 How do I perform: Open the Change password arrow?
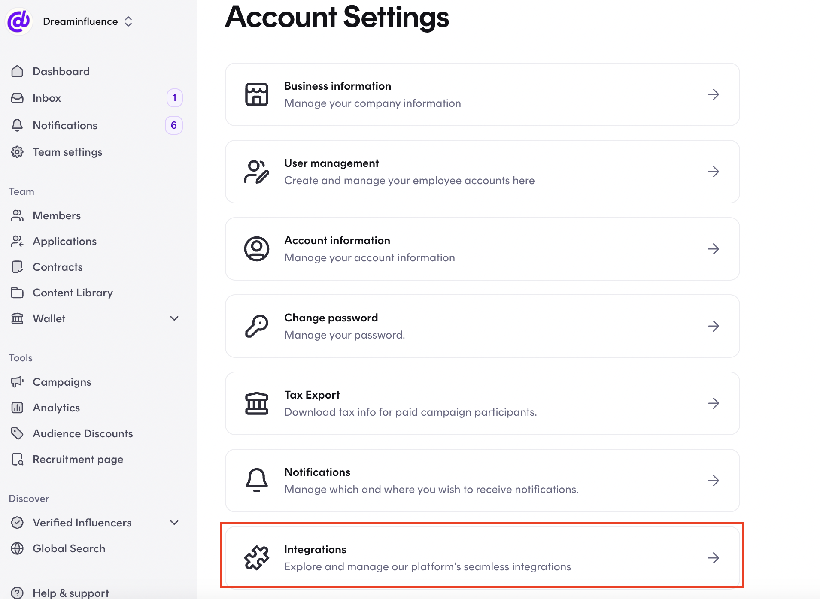(714, 326)
